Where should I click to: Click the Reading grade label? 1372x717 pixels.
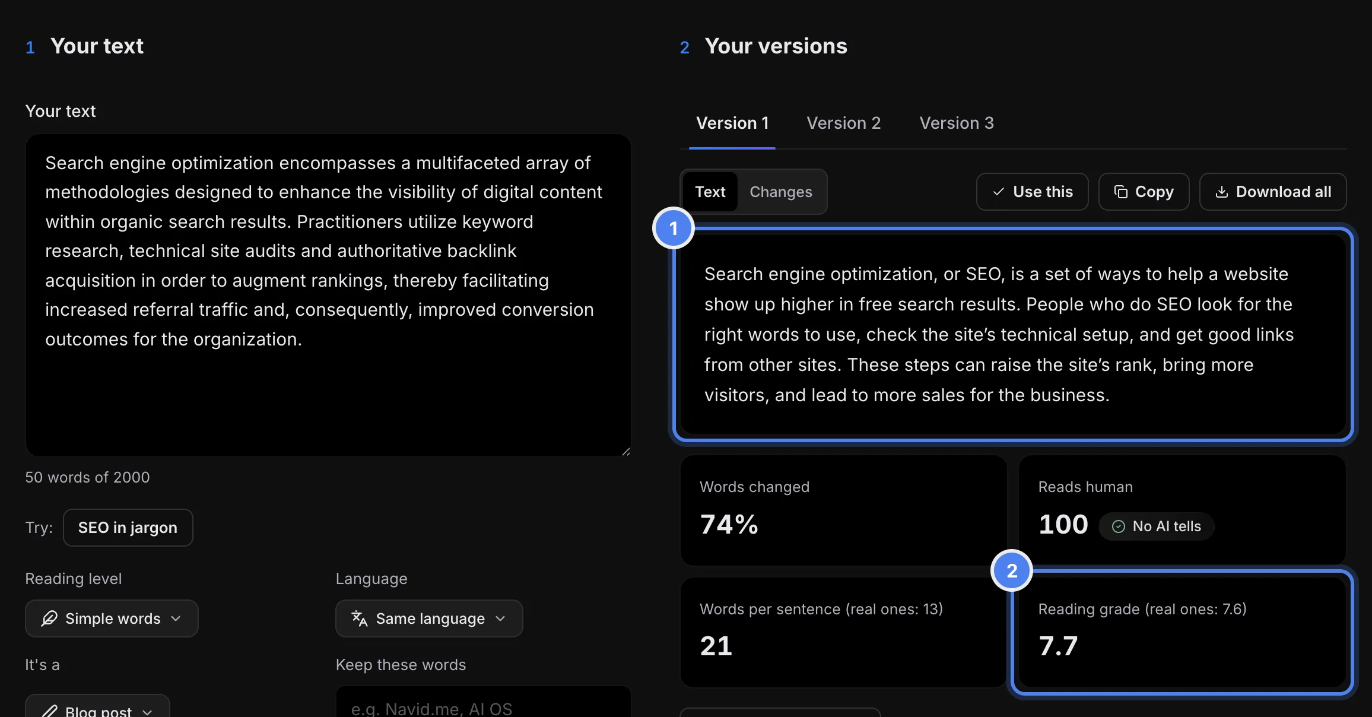pos(1142,609)
